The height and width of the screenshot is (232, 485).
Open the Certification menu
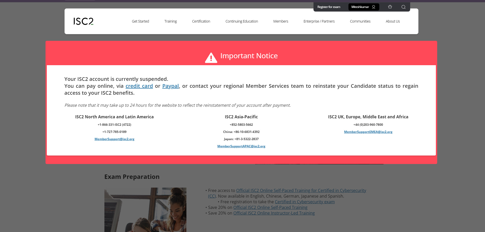201,21
